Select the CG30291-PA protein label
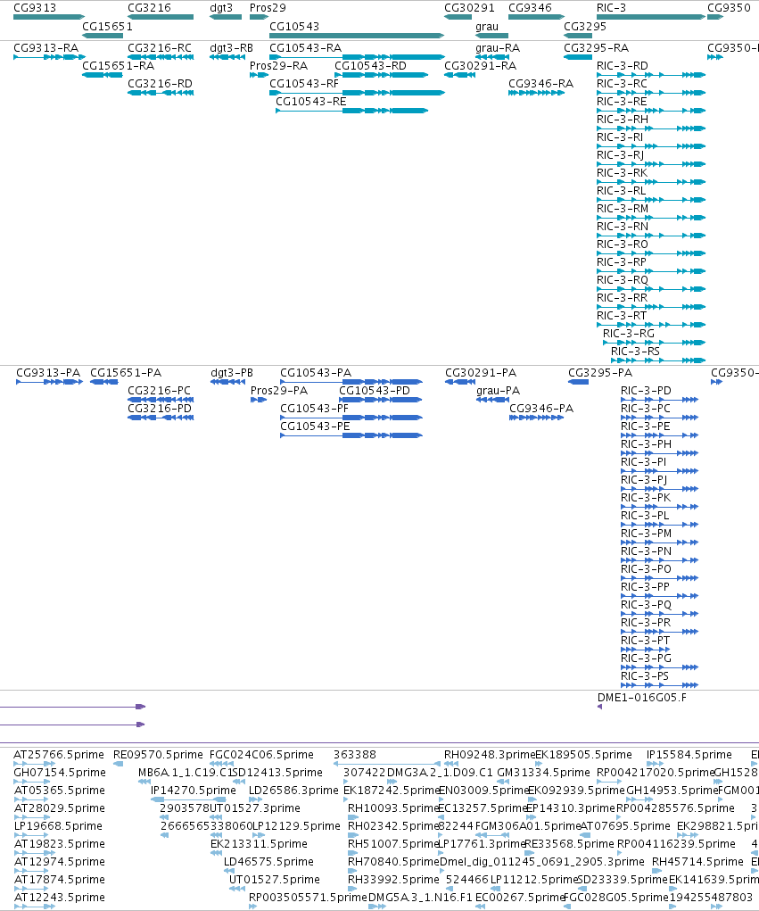Image resolution: width=759 pixels, height=911 pixels. coord(481,372)
